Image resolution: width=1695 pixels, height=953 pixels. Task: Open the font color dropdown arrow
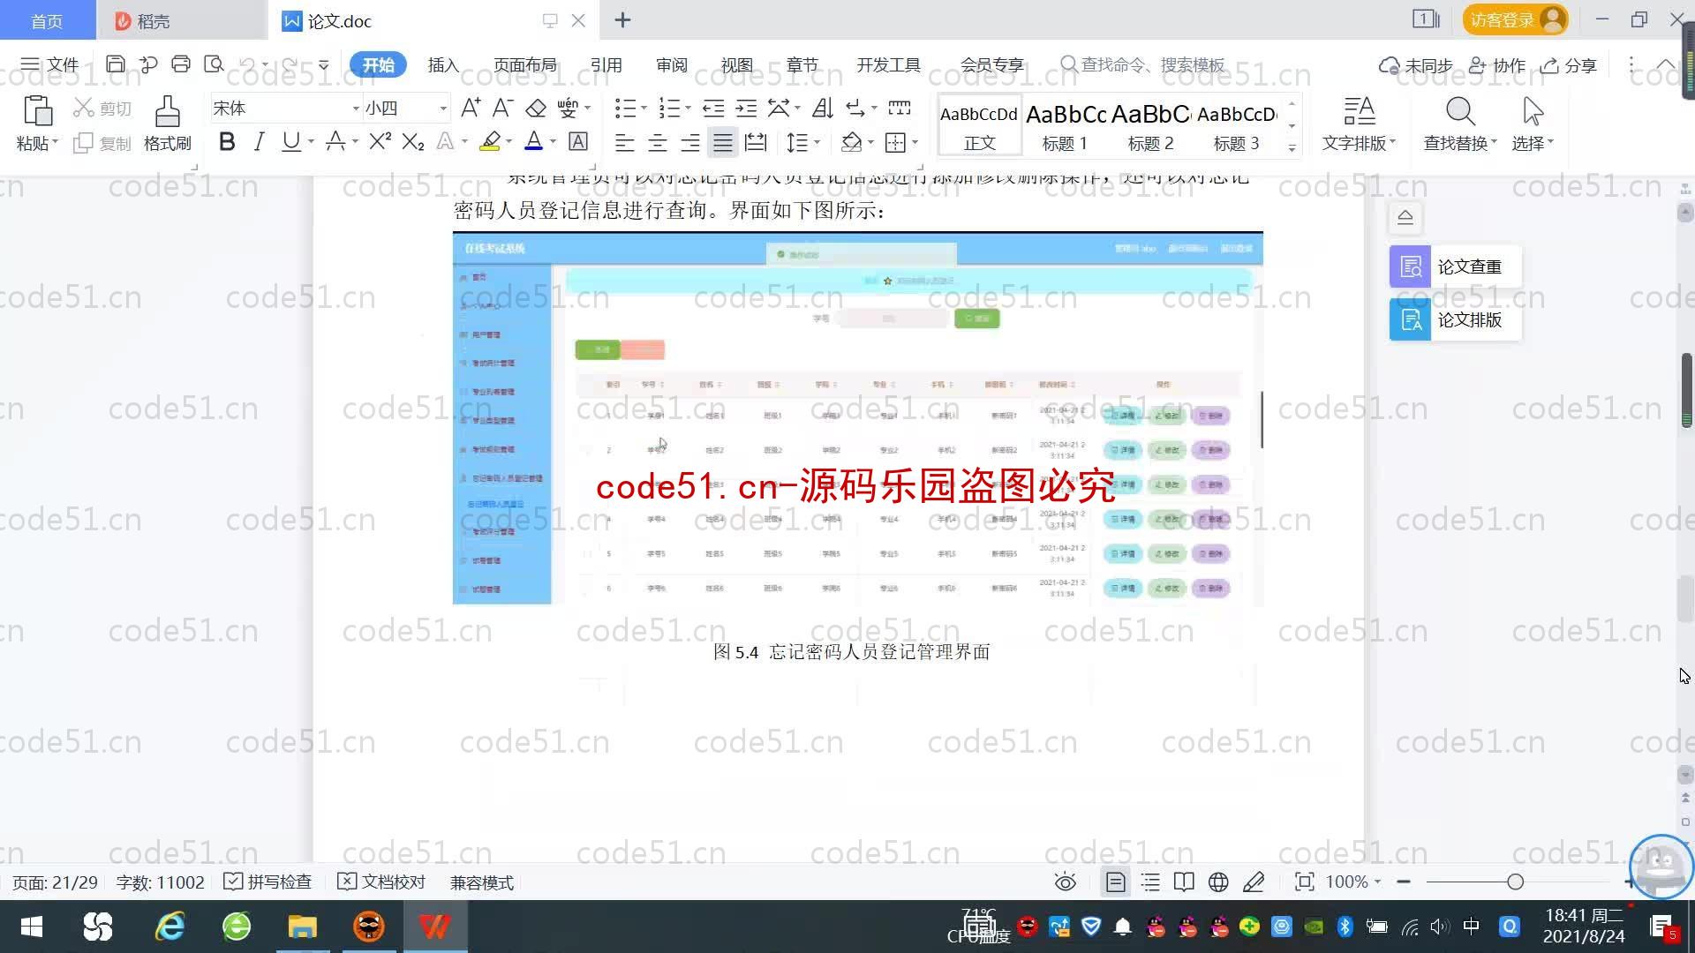click(554, 142)
